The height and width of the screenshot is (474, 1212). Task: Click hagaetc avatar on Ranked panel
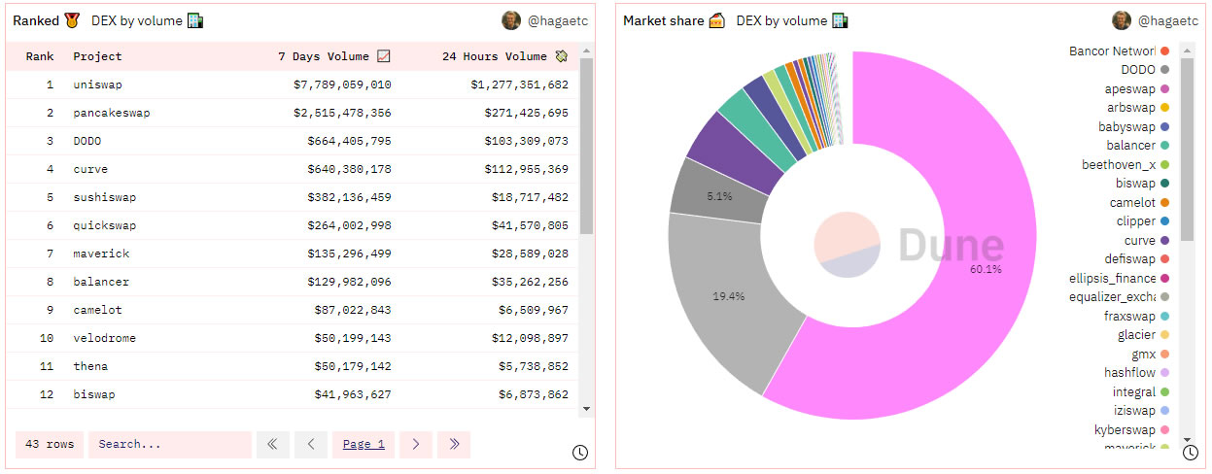point(511,20)
